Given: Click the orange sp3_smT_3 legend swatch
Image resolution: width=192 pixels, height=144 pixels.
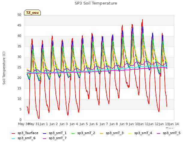Looking at the screenshot, I should [x=102, y=133].
